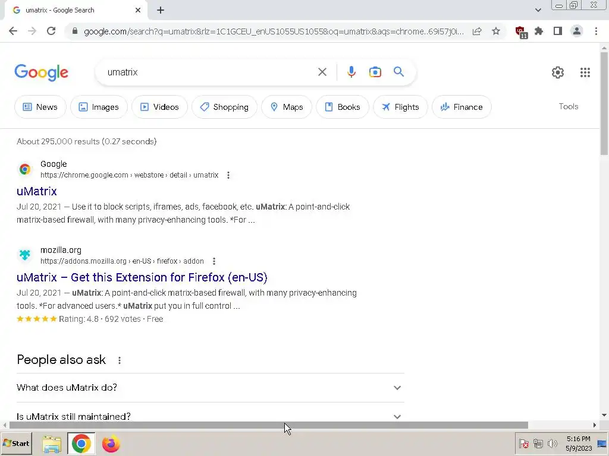Screen dimensions: 609x456
Task: Open uMatrix Firefox extension result link
Action: point(142,277)
